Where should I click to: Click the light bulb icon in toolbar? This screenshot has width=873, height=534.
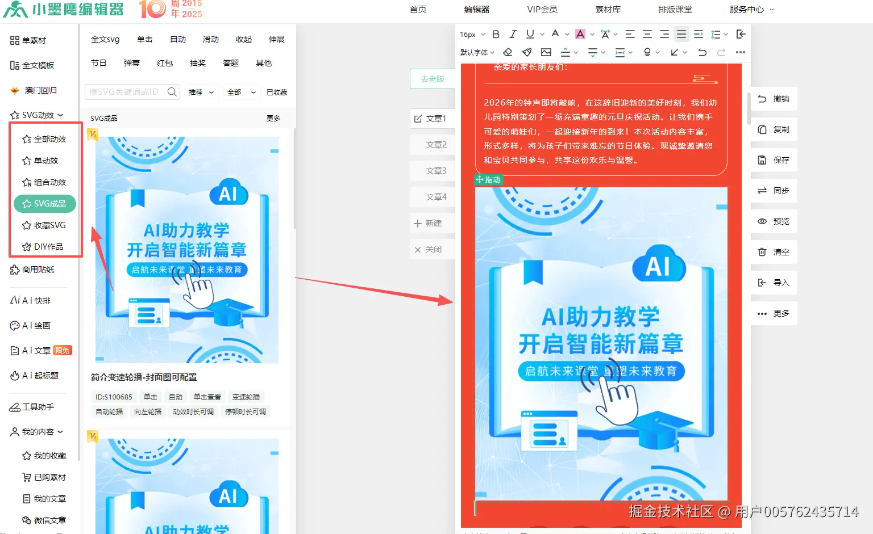click(647, 52)
